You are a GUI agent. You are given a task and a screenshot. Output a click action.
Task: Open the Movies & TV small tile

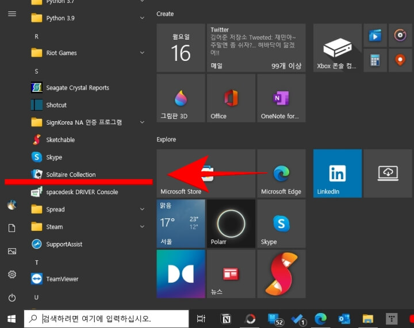[375, 36]
